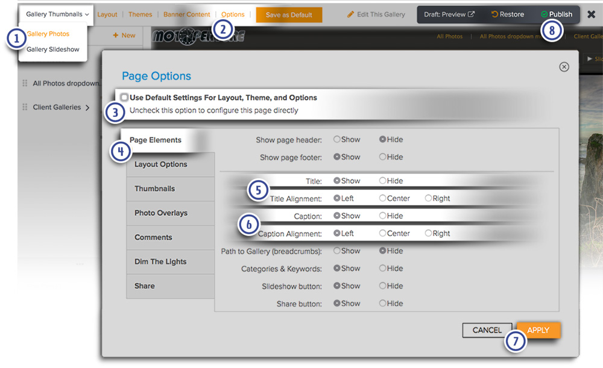Viewport: 603px width, 368px height.
Task: Click the green Publish checkmark icon
Action: coord(544,14)
